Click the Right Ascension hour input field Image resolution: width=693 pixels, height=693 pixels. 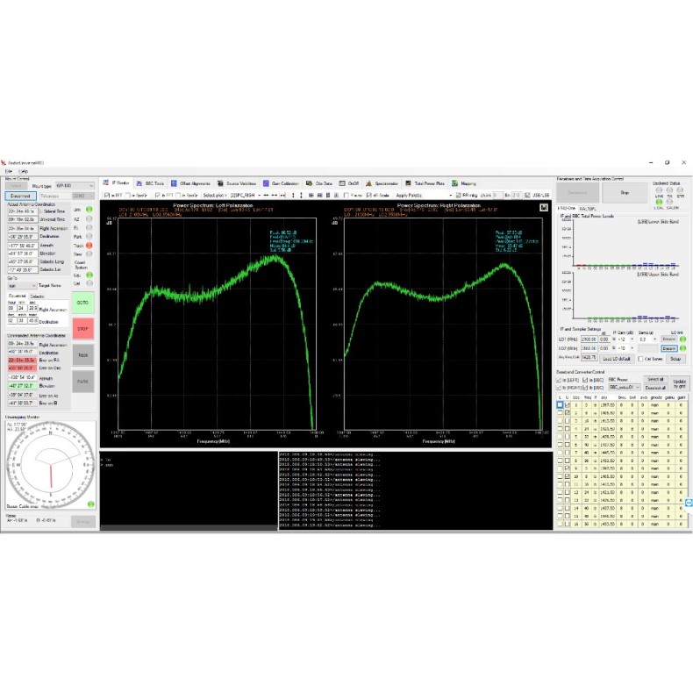click(x=11, y=309)
